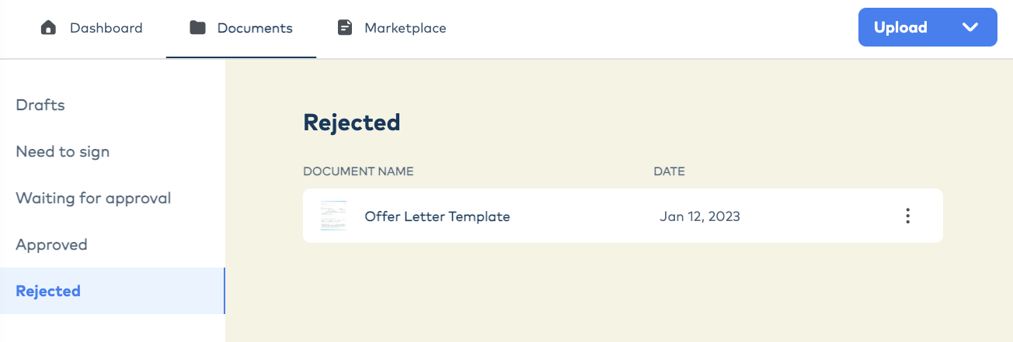Sort by the DATE column header
Viewport: 1013px width, 342px height.
[x=669, y=171]
